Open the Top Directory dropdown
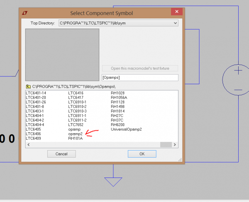Image resolution: width=249 pixels, height=202 pixels. 175,23
